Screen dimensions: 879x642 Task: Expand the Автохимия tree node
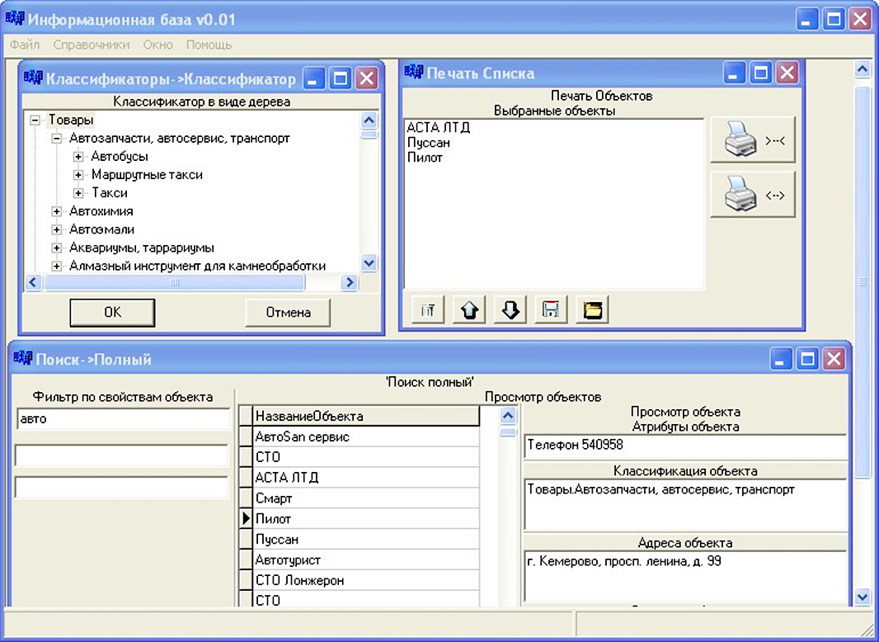point(57,211)
